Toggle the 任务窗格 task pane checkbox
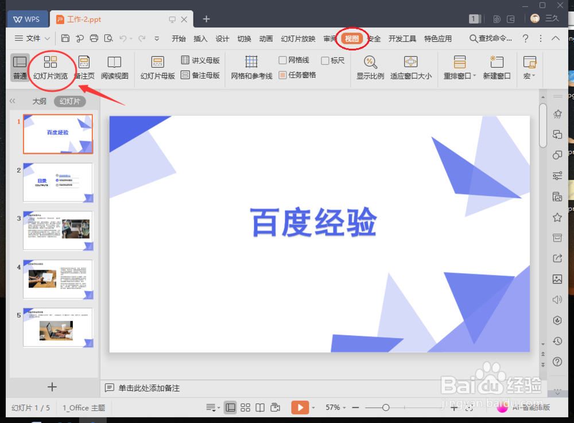Image resolution: width=574 pixels, height=423 pixels. tap(282, 75)
